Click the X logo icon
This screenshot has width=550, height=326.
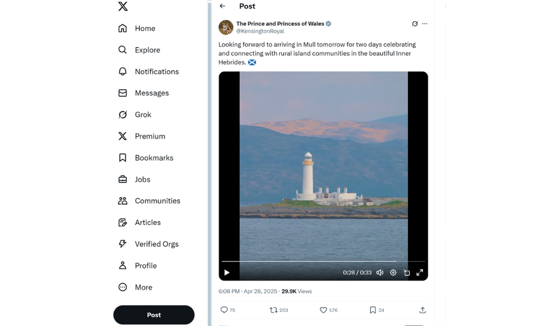[x=123, y=7]
